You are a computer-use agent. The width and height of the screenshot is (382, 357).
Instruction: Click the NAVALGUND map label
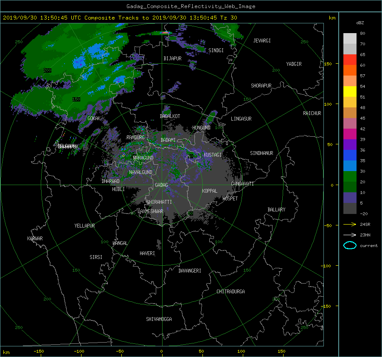(140, 172)
